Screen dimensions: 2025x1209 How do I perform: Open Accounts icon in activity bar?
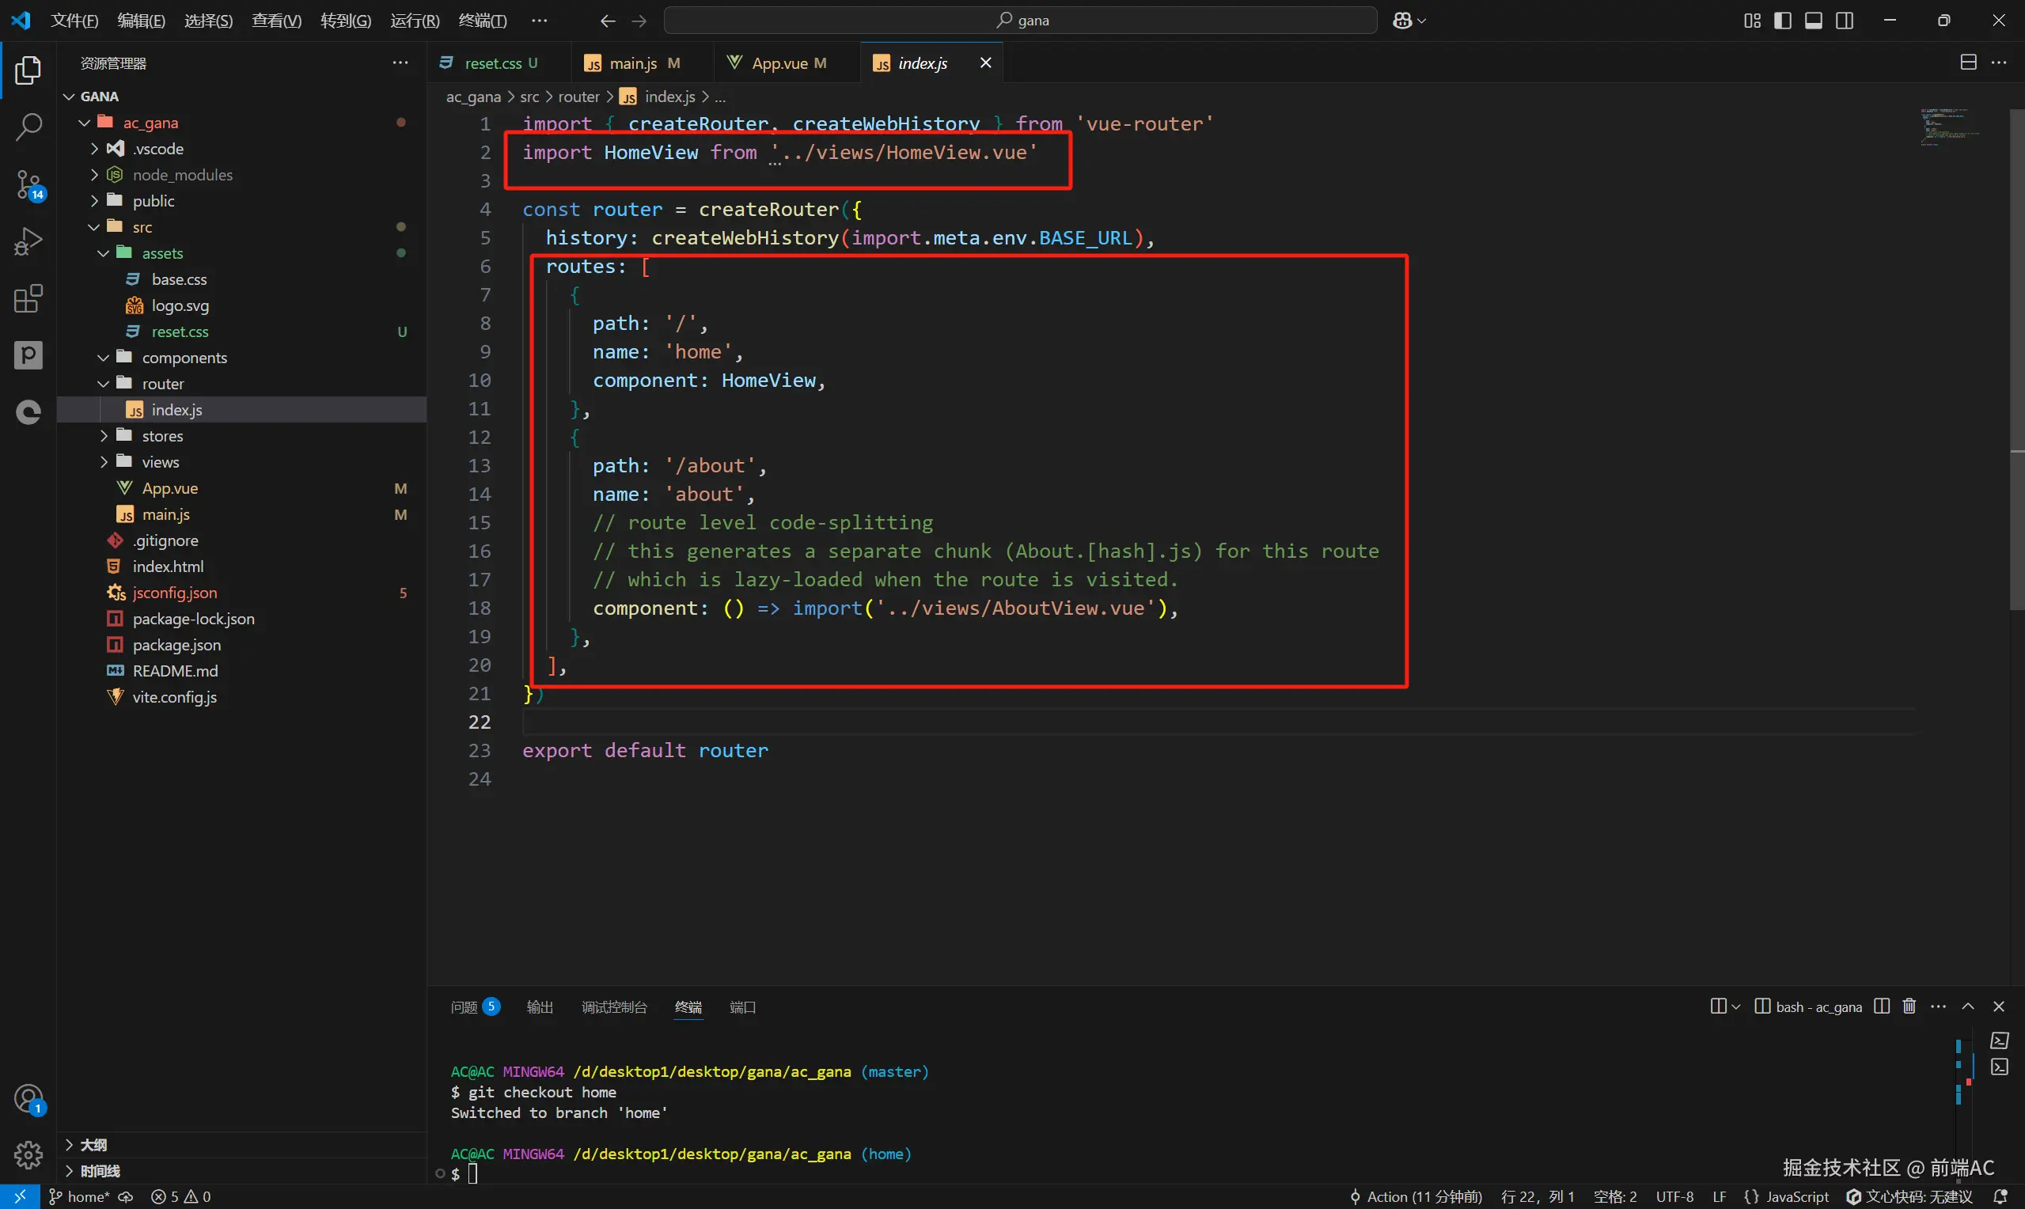click(28, 1099)
